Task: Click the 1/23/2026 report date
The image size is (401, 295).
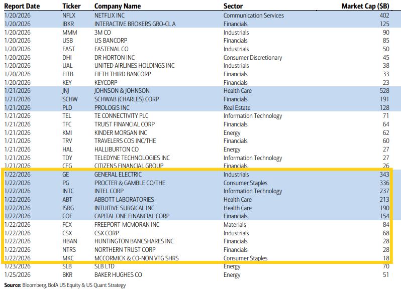Action: [x=18, y=266]
